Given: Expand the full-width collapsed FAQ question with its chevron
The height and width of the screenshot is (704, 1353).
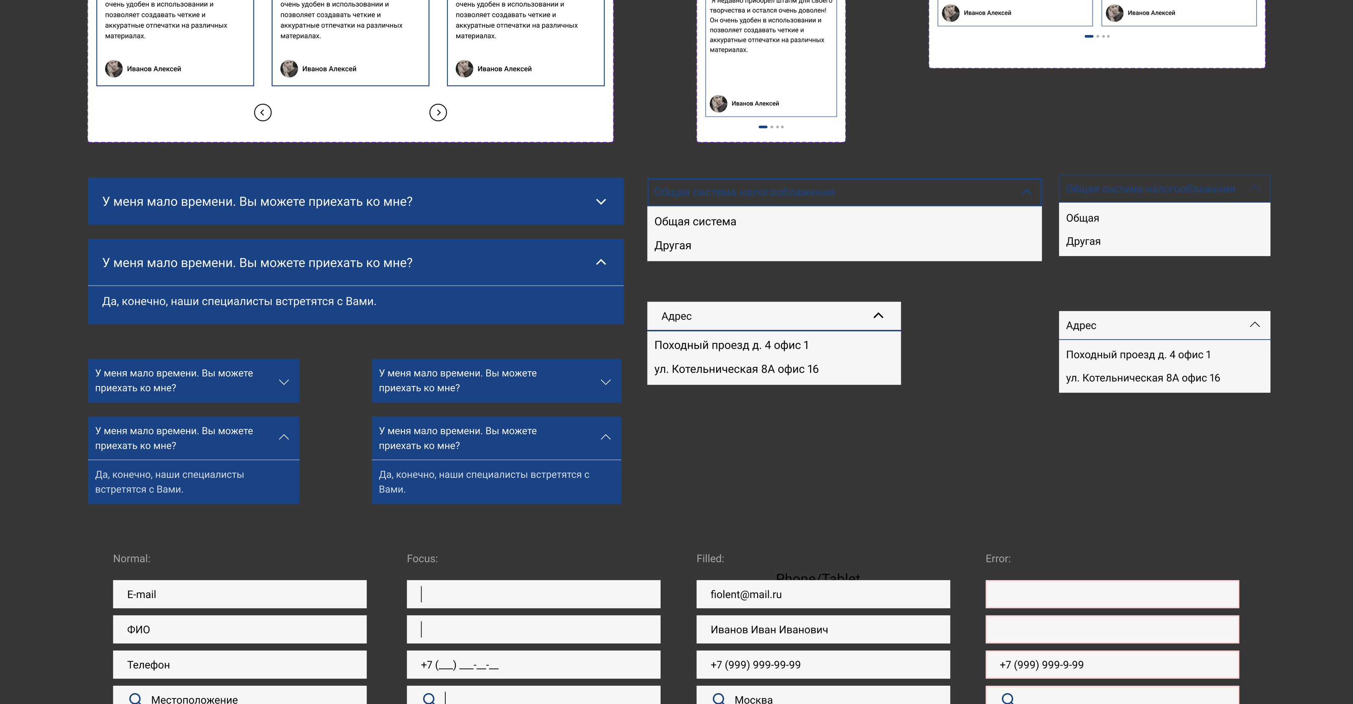Looking at the screenshot, I should point(601,201).
